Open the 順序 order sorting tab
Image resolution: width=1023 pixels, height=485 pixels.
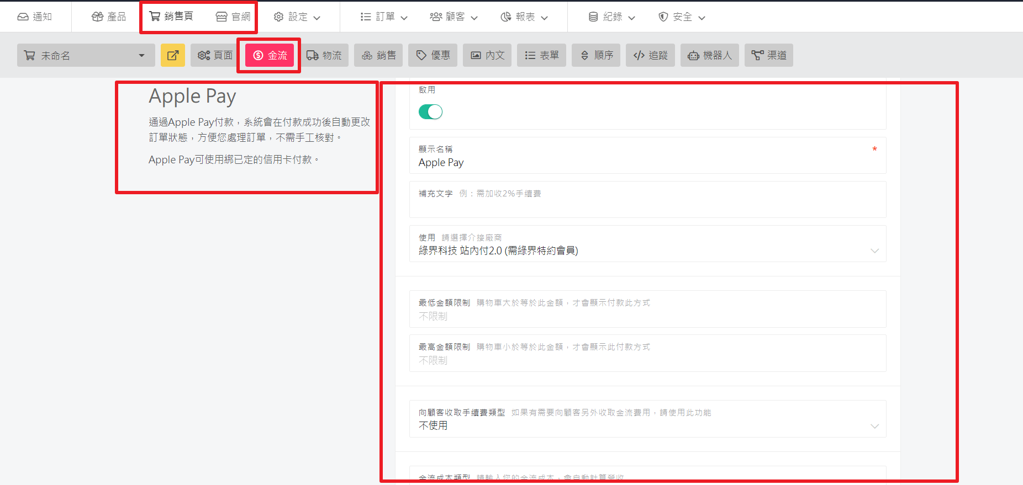pos(596,55)
